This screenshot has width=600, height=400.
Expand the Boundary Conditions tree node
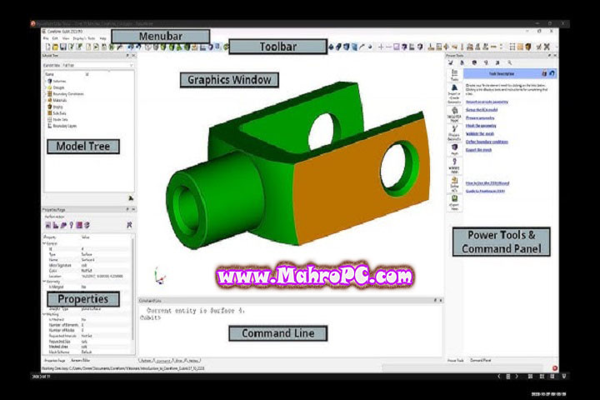pos(46,94)
